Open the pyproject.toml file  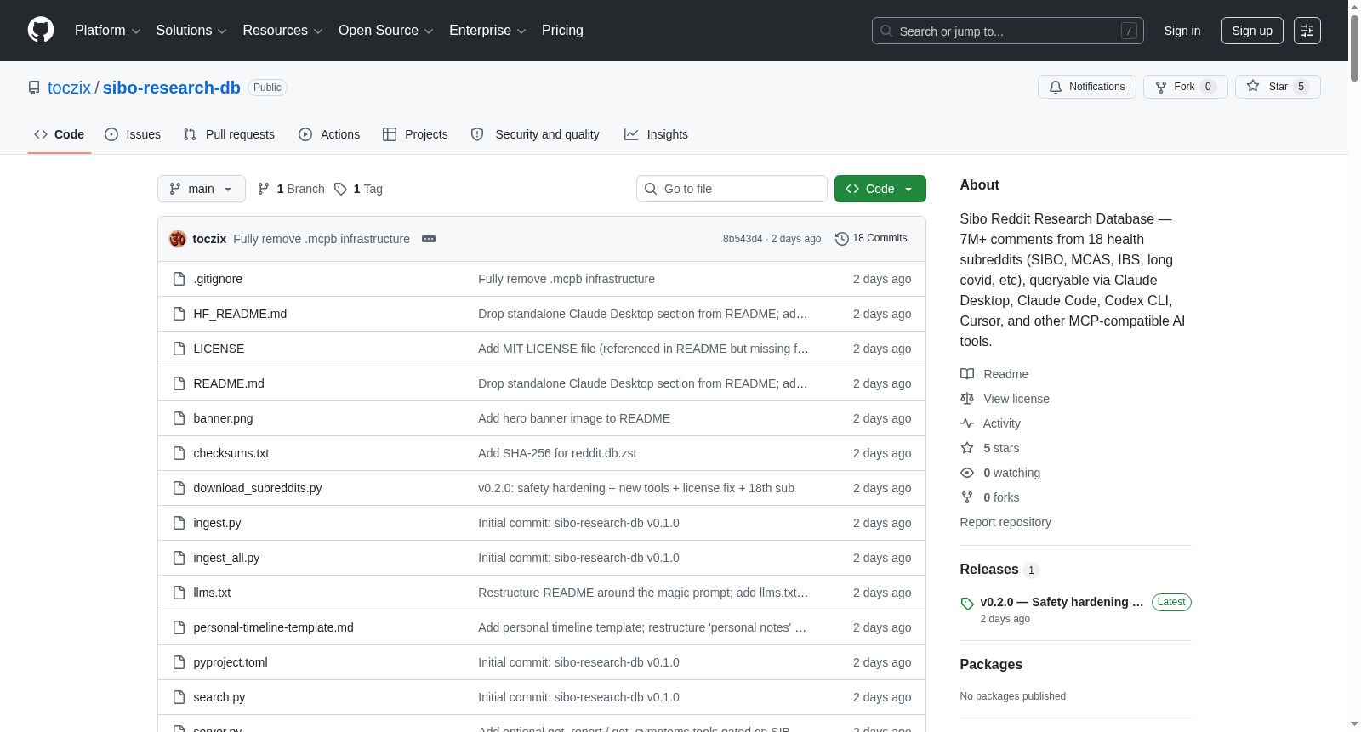click(x=231, y=662)
